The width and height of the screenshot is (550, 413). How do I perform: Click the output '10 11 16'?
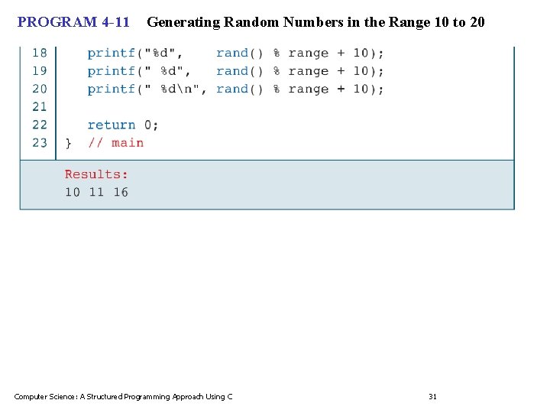[96, 192]
